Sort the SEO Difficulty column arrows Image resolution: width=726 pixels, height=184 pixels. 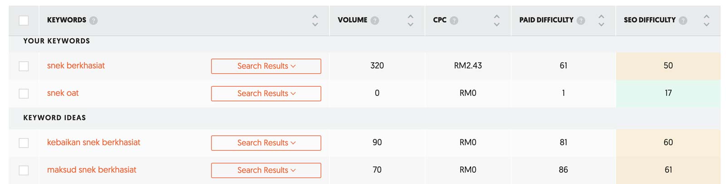click(706, 20)
